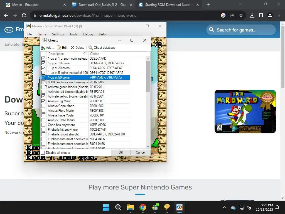Screen dimensions: 285x214
Task: Click the browser address bar URL
Action: 88,16
